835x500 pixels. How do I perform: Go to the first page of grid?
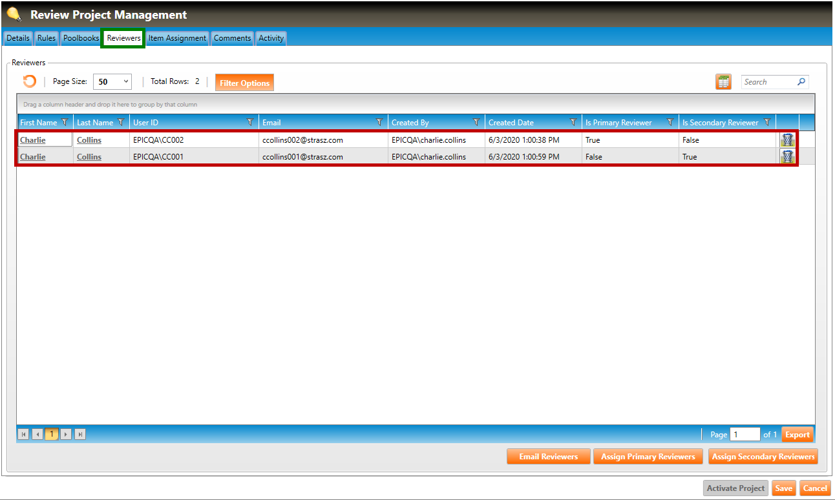[24, 435]
